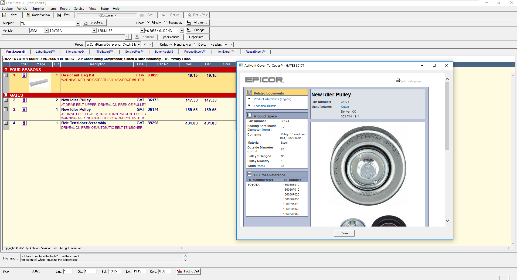Open the Technical Bulletin link
The height and width of the screenshot is (280, 517).
pos(265,106)
